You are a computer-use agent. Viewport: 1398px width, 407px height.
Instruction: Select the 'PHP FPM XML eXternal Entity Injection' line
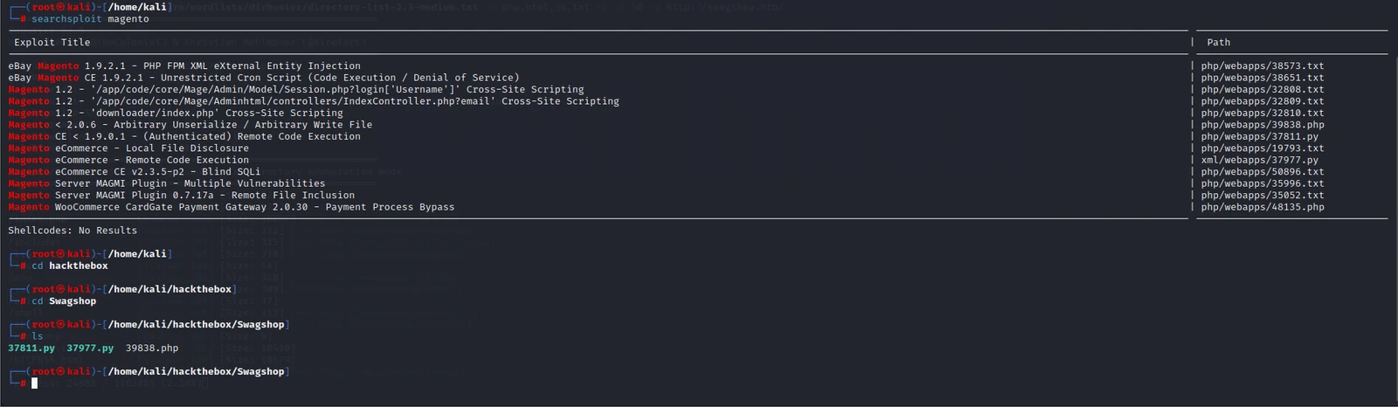coord(184,66)
